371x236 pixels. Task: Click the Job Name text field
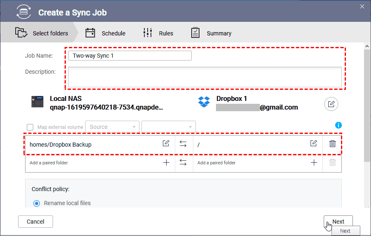click(x=130, y=56)
